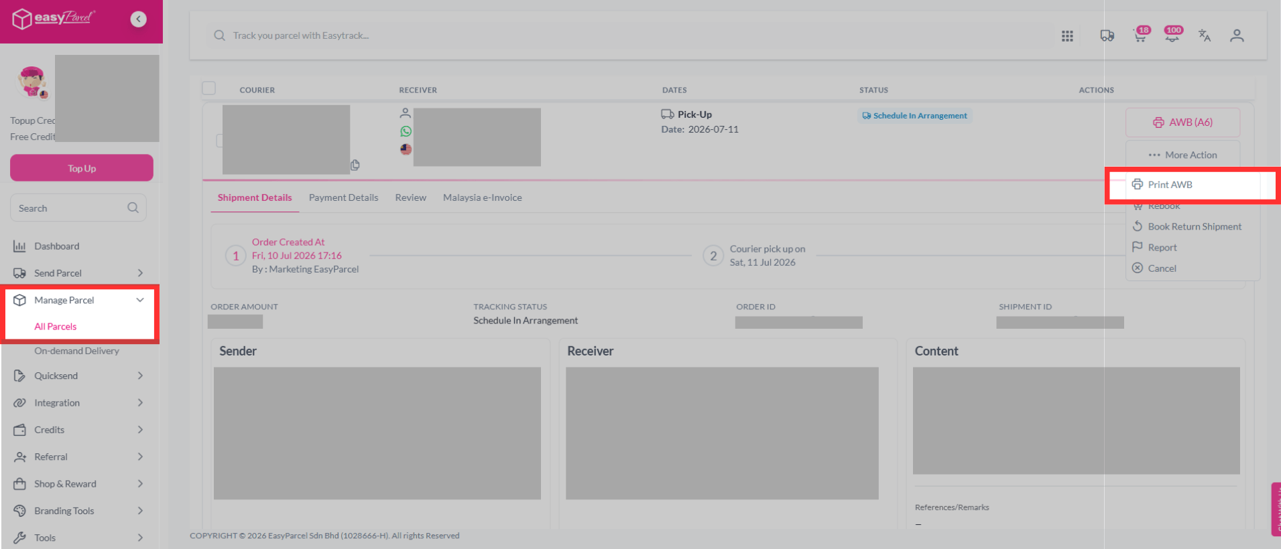
Task: Open the apps grid icon
Action: [1067, 36]
